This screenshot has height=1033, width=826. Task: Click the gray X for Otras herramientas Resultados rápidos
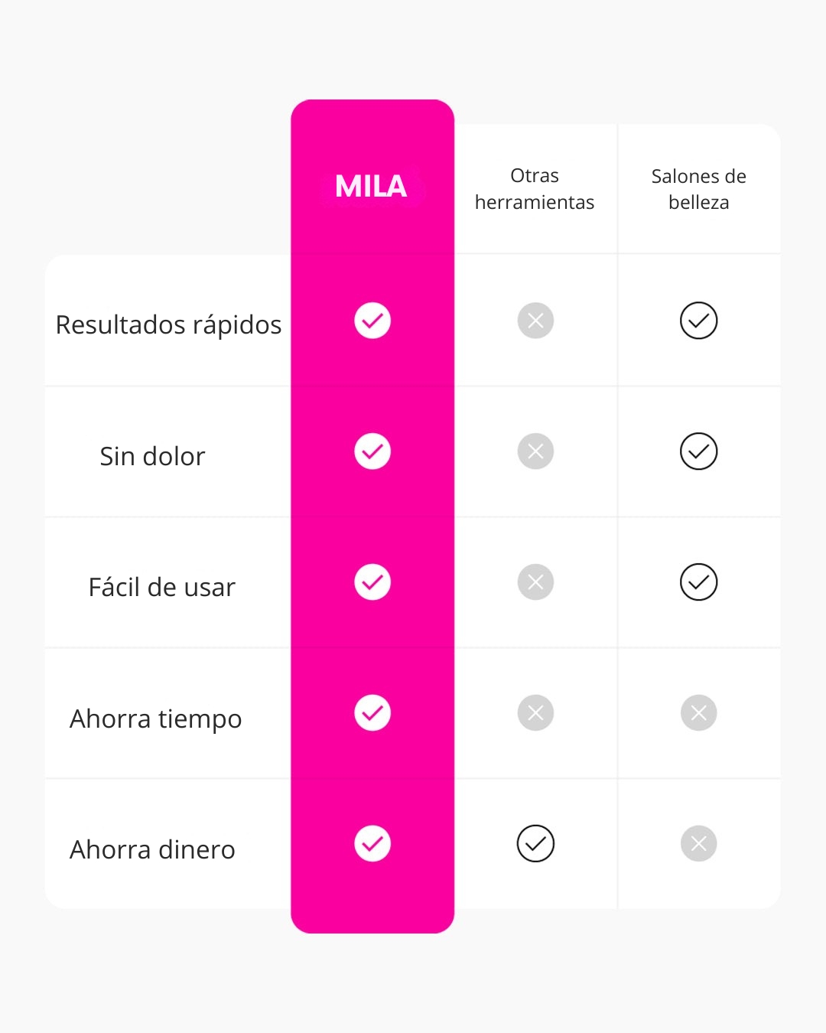[535, 321]
